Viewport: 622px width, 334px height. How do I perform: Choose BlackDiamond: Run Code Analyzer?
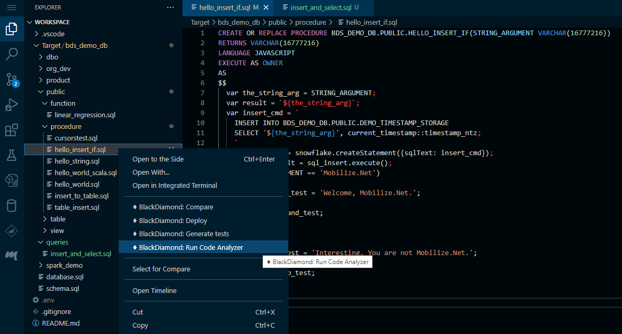(x=203, y=247)
